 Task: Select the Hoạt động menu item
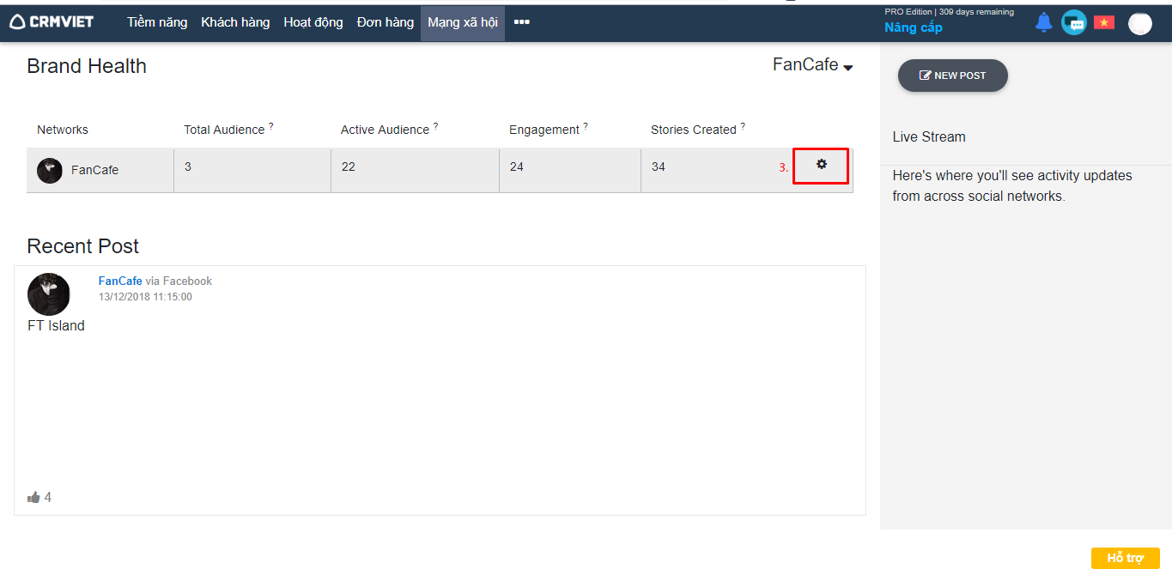313,22
